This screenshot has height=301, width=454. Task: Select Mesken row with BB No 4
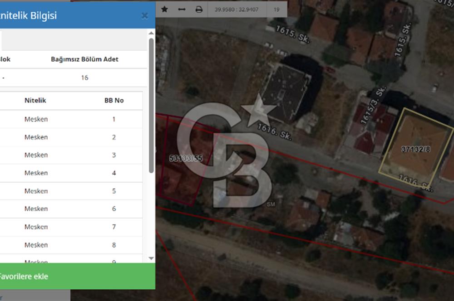(x=71, y=173)
